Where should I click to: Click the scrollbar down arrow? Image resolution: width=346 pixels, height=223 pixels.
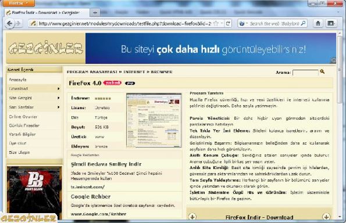point(340,217)
